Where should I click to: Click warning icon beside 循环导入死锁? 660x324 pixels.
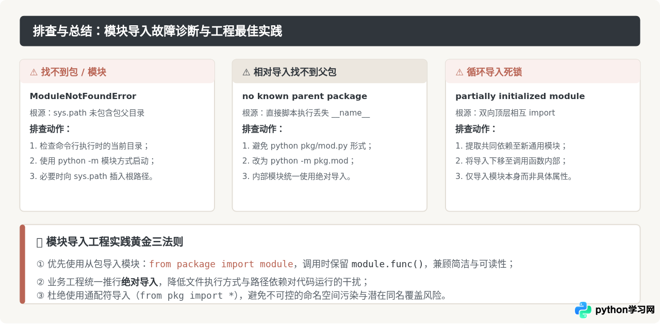pos(459,72)
